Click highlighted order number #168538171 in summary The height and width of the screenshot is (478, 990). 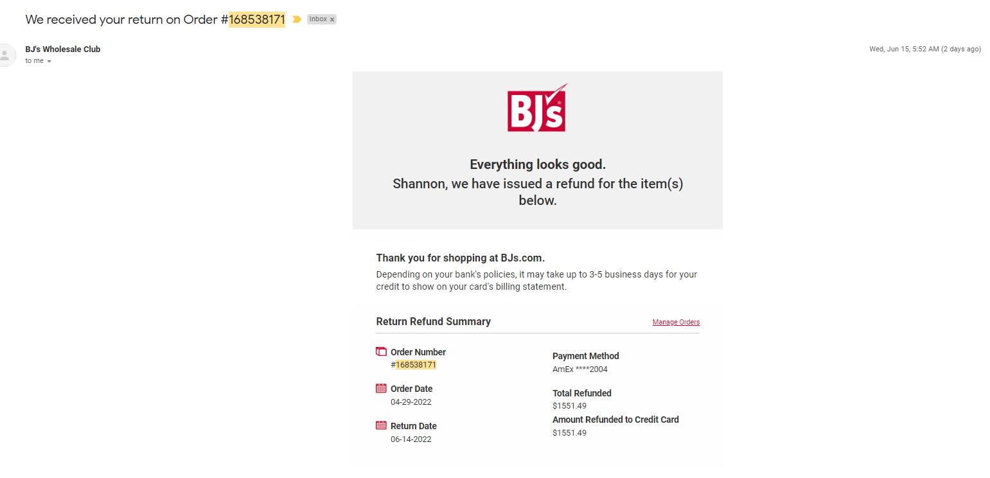click(414, 364)
